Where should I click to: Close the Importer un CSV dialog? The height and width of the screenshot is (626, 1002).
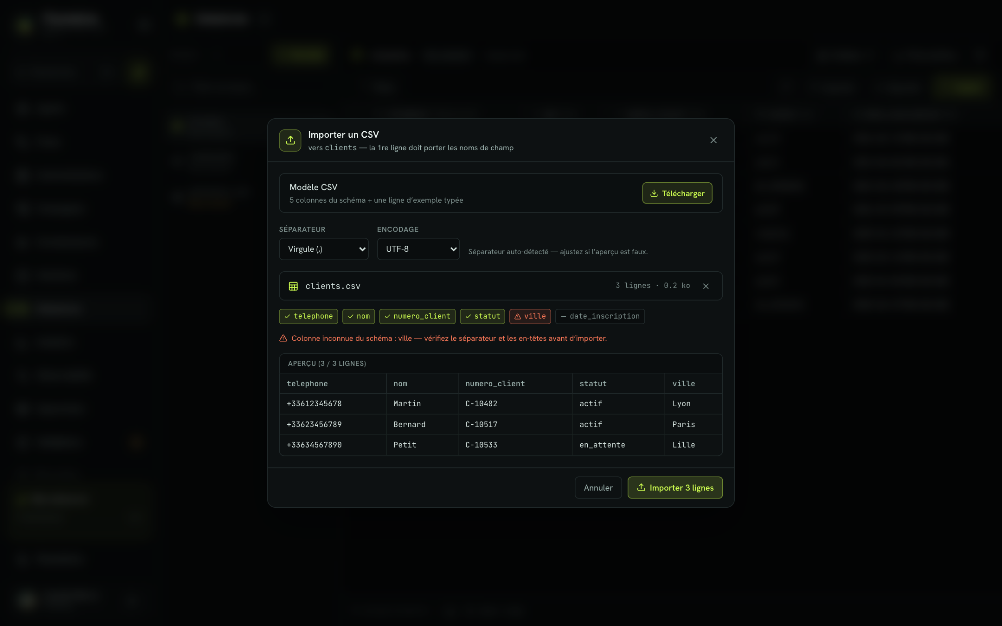713,140
